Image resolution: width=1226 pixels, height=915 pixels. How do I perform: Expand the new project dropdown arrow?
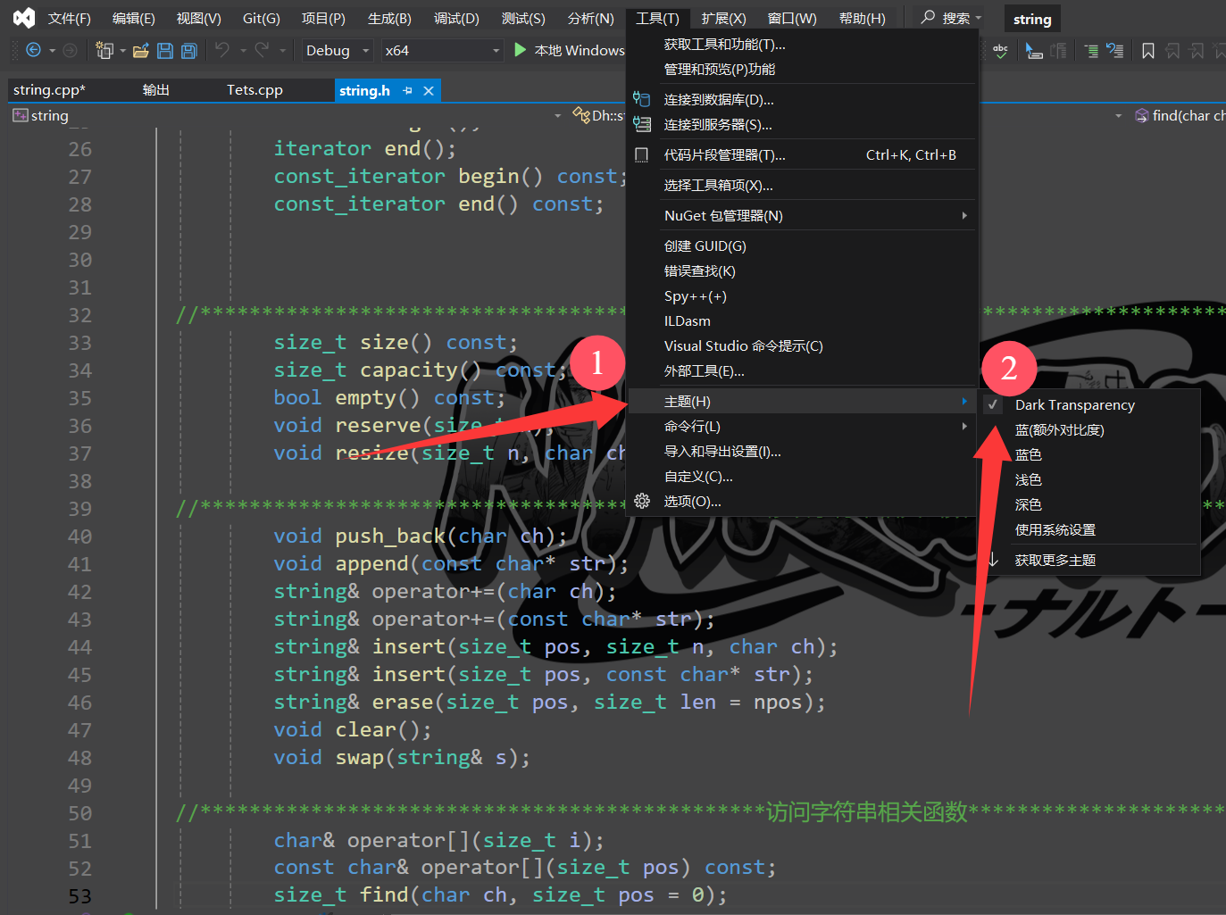(122, 50)
